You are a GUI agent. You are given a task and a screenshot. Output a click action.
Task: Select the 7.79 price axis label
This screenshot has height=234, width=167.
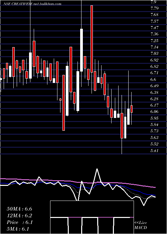pyautogui.click(x=154, y=8)
